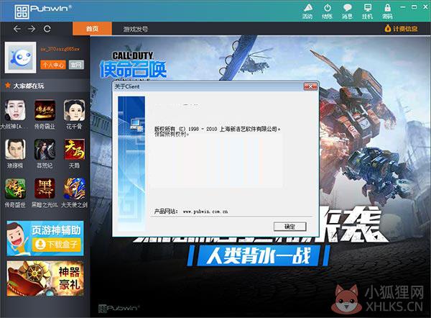
Task: Minimize the Pubwin window
Action: 403,7
